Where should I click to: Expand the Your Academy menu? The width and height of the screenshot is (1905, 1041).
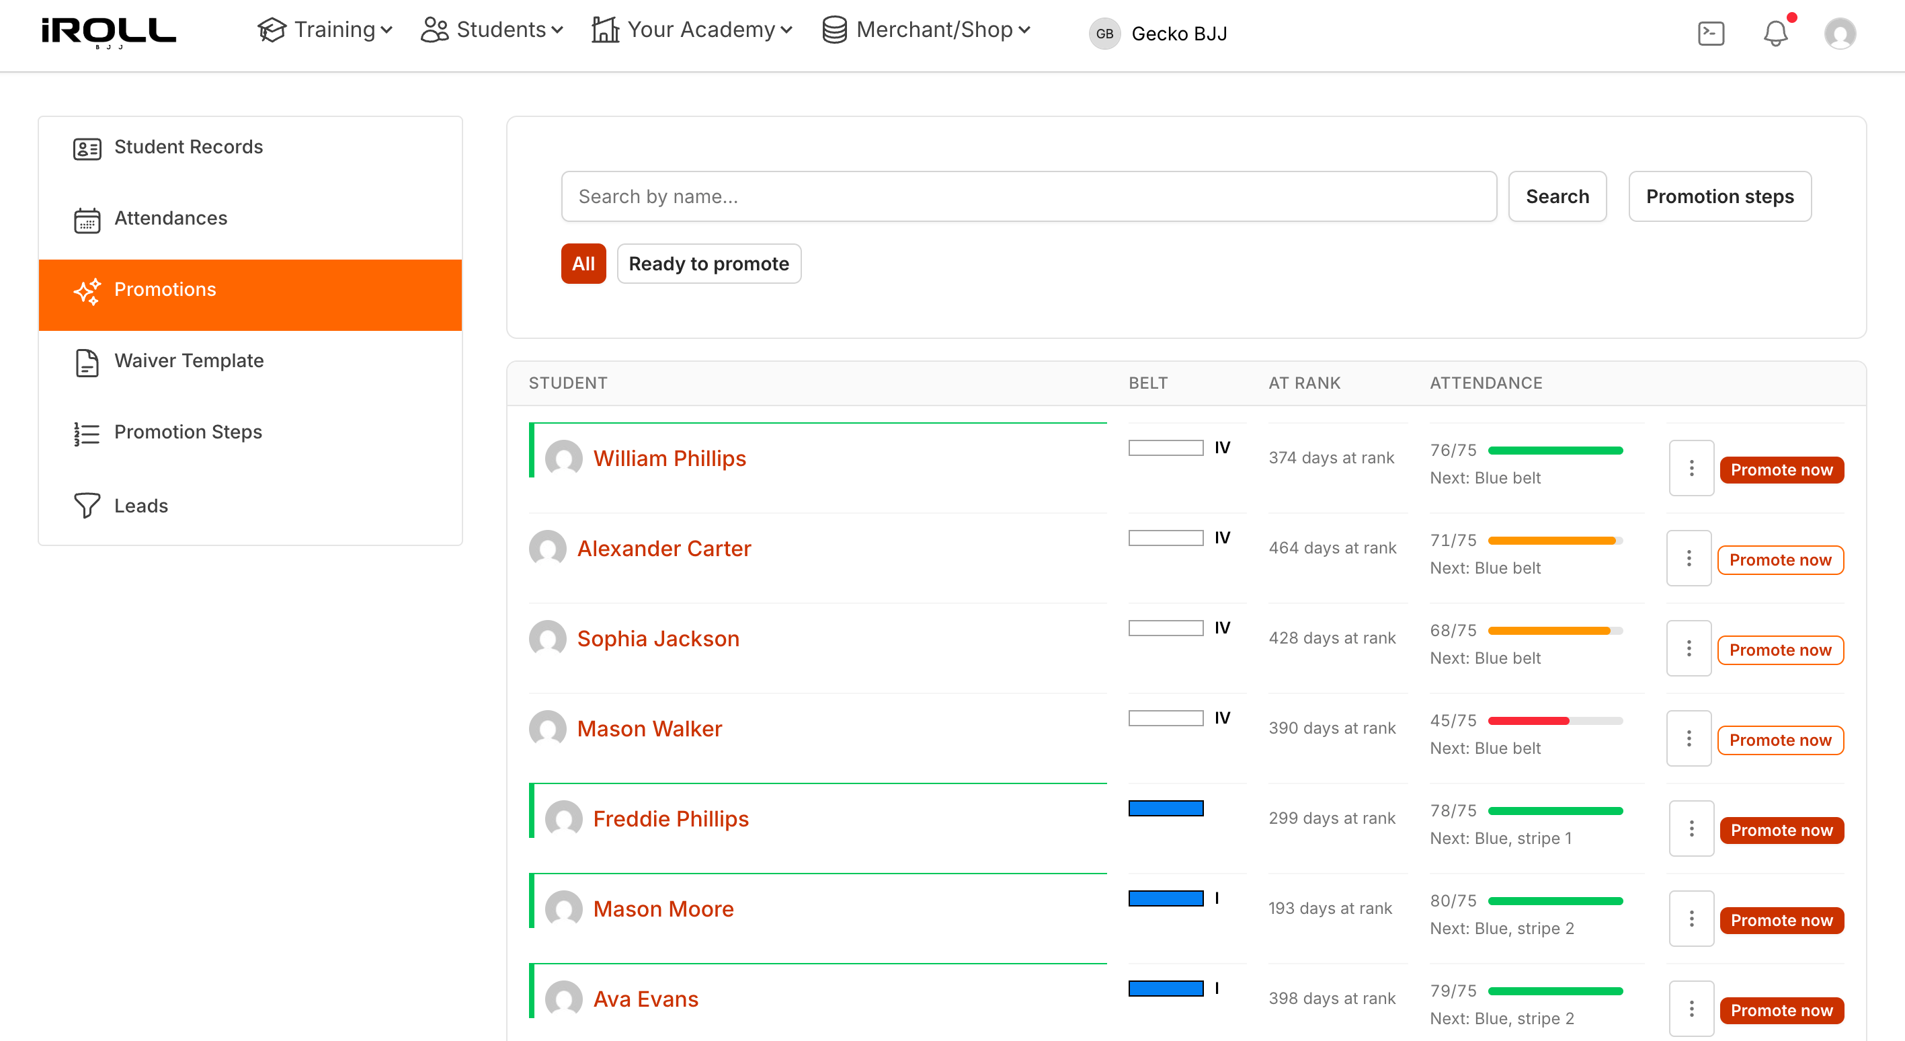point(692,30)
